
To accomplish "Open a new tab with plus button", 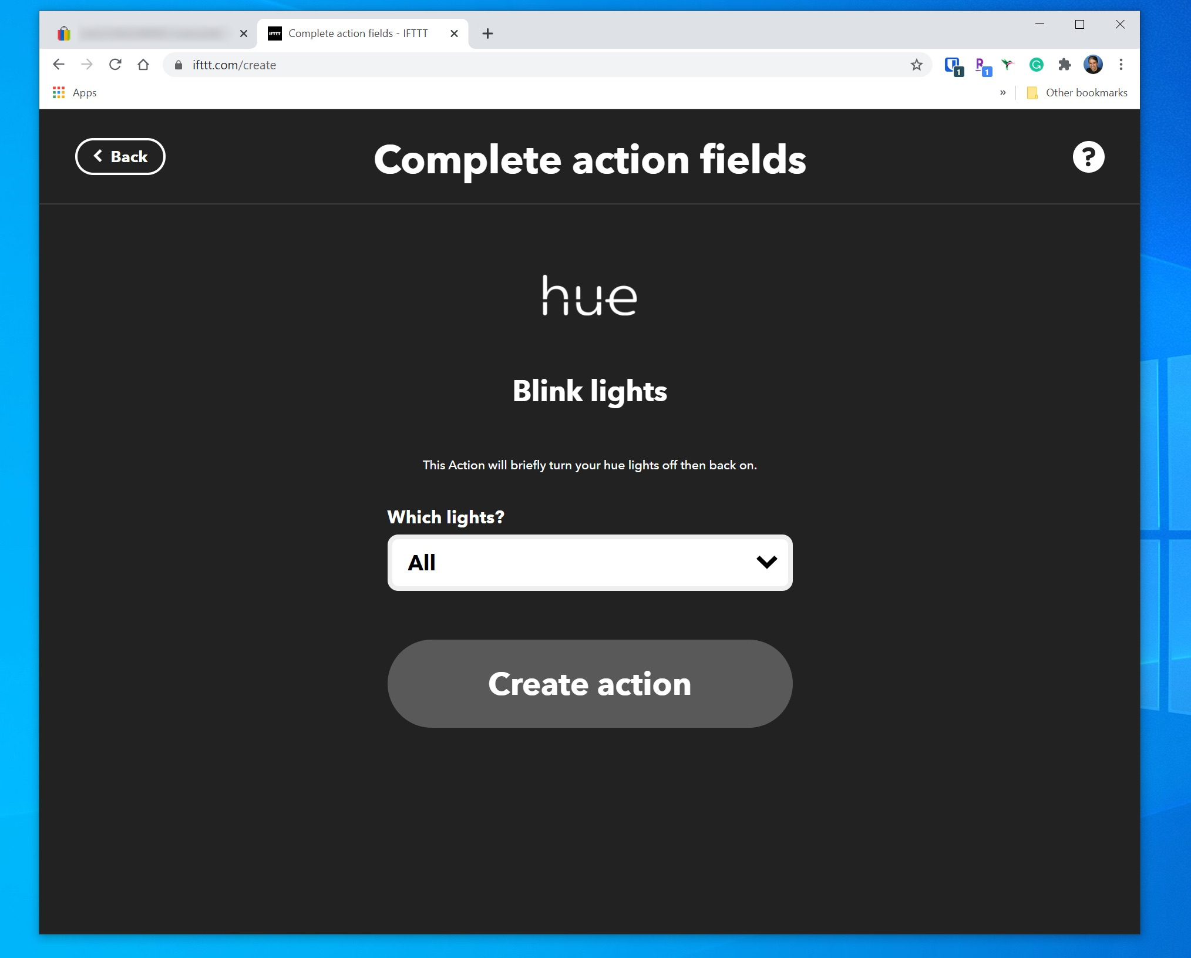I will (487, 33).
